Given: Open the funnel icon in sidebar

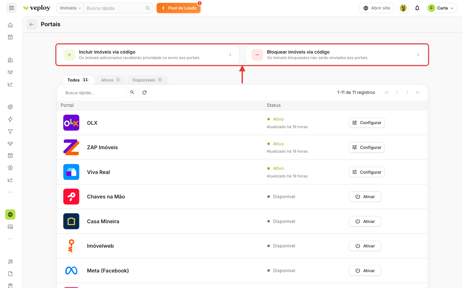Looking at the screenshot, I should (x=10, y=131).
